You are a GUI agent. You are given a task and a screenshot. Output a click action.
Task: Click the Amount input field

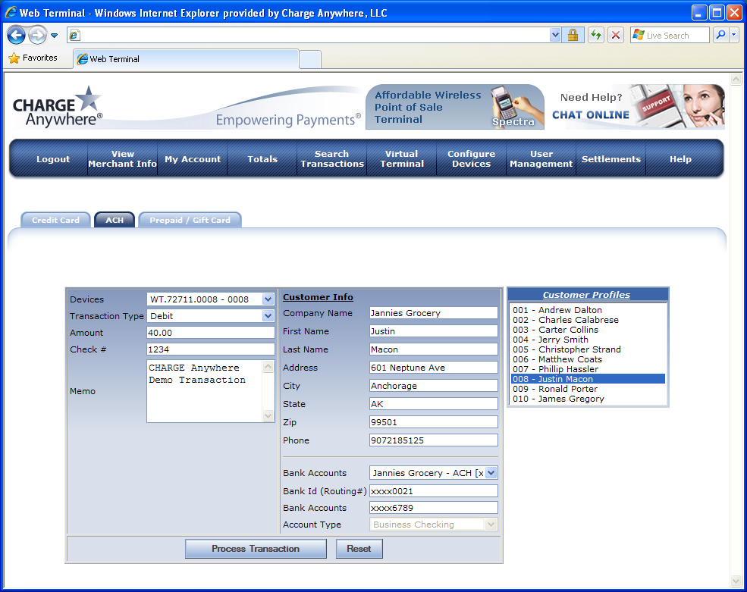(210, 333)
